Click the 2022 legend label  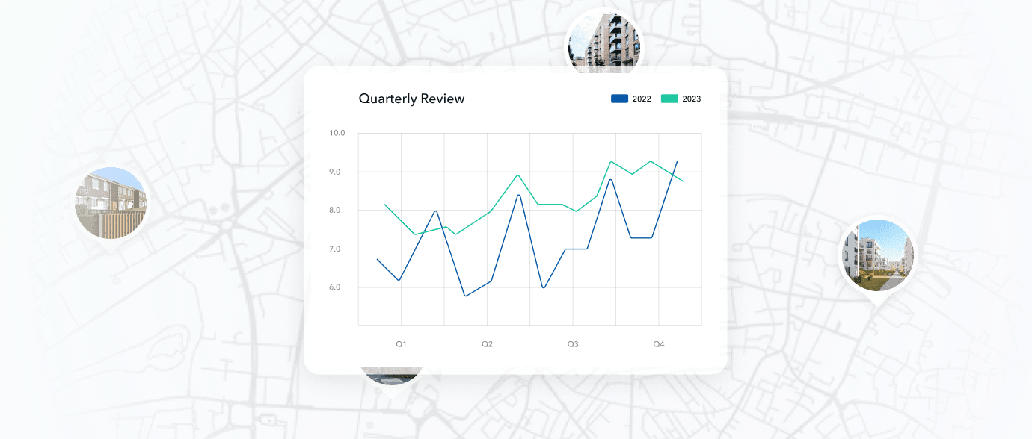642,99
